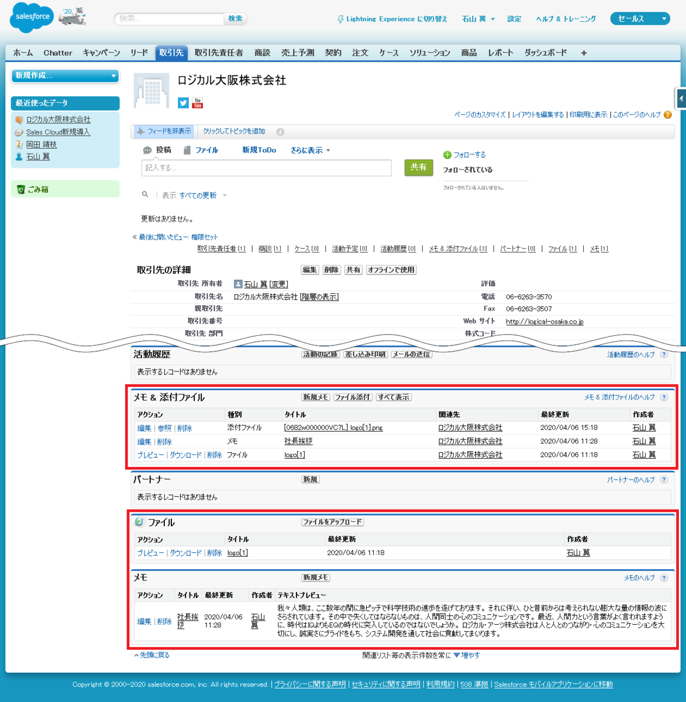The width and height of the screenshot is (686, 702).
Task: Click the plus tab to see all tabs
Action: pos(584,53)
